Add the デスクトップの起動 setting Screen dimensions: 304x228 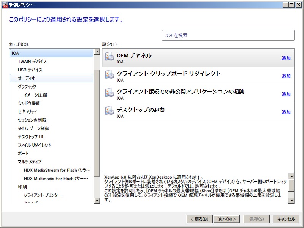tap(286, 112)
